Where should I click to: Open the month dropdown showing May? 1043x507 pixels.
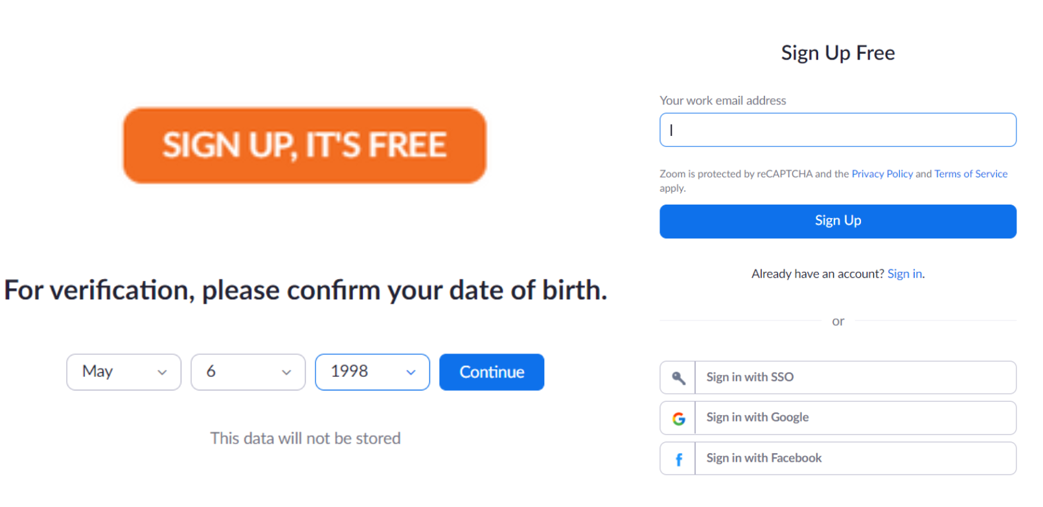(123, 372)
